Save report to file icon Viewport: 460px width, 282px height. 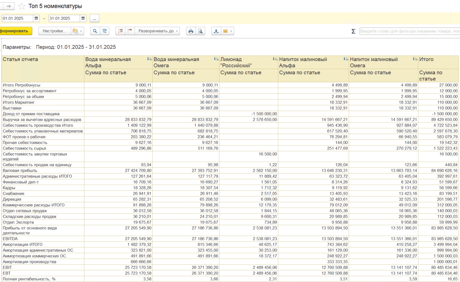216,31
